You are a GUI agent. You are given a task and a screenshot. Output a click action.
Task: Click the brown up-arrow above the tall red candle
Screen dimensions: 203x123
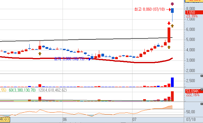point(172,26)
